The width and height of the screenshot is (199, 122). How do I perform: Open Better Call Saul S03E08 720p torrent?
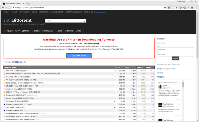[x=25, y=83]
